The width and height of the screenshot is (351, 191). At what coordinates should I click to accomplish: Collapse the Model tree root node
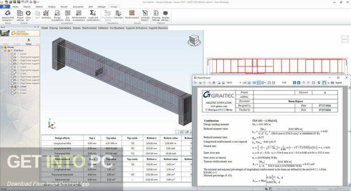click(x=2, y=47)
